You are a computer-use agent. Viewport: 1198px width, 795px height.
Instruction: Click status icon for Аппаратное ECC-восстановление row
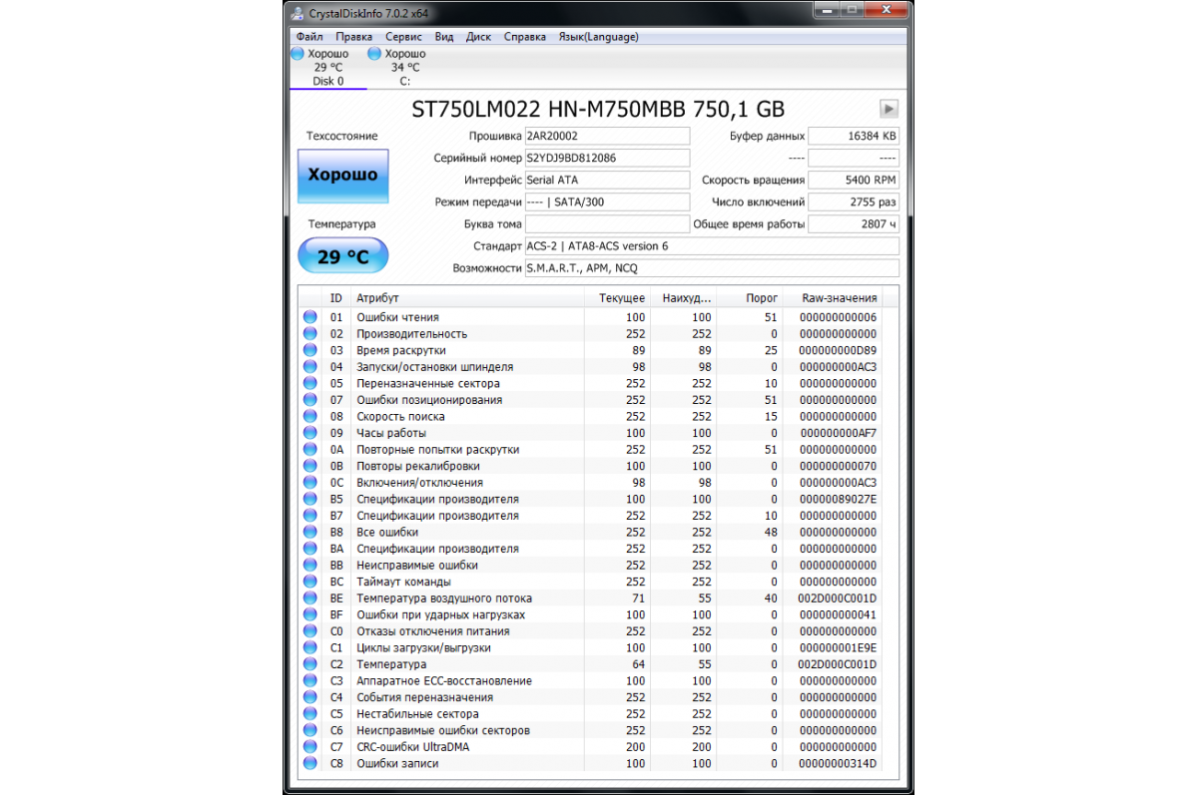coord(310,680)
